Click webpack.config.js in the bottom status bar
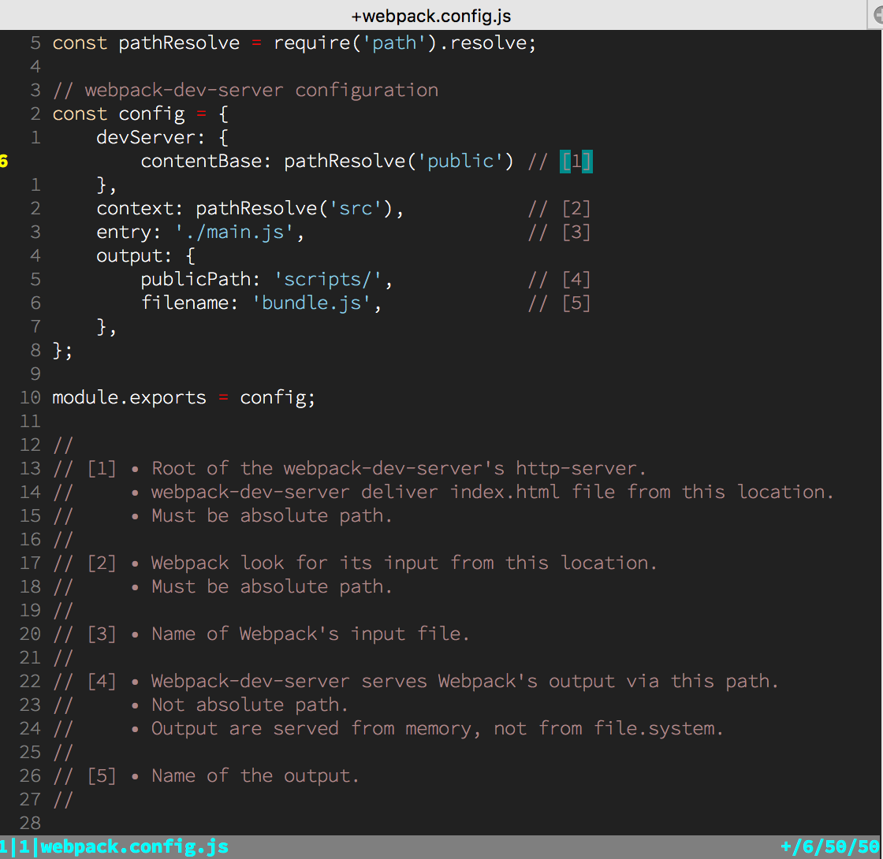Screen dimensions: 883x859 [x=134, y=846]
